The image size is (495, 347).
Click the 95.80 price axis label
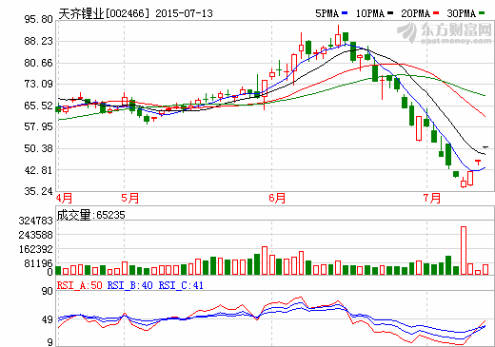39,20
